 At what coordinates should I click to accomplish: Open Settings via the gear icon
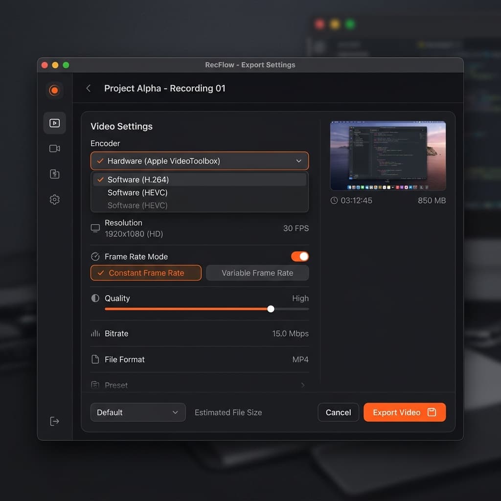[54, 199]
